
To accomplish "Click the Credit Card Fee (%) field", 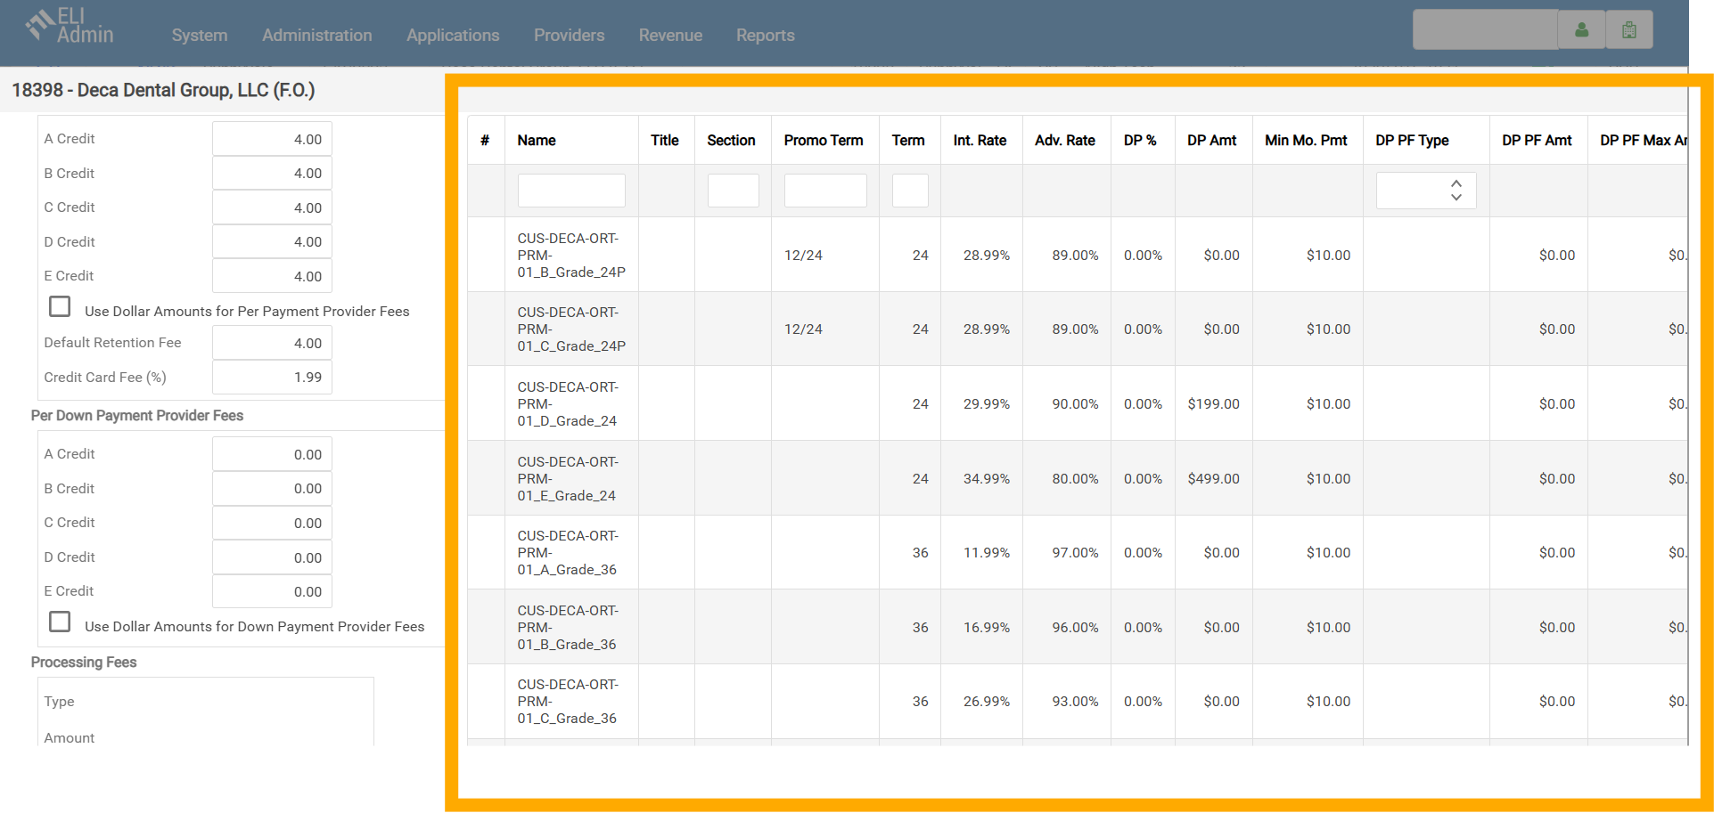I will [x=272, y=378].
